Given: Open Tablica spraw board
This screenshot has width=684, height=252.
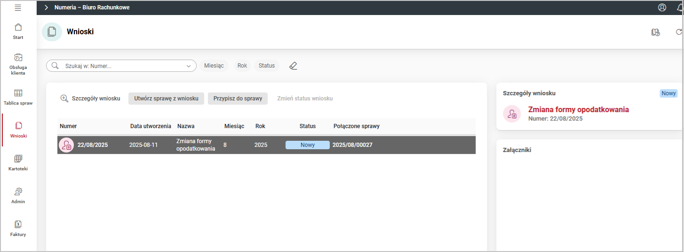Looking at the screenshot, I should tap(18, 97).
